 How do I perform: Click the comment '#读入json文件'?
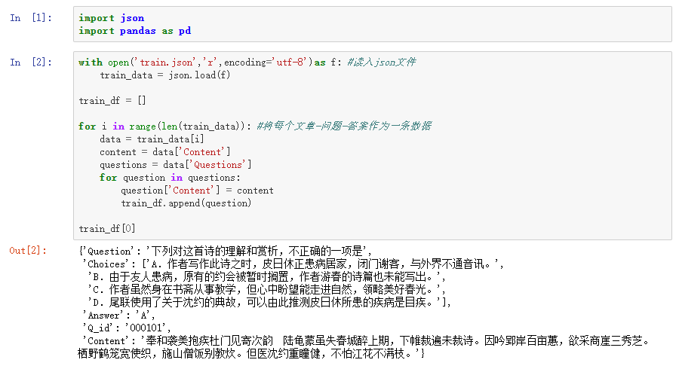click(382, 63)
